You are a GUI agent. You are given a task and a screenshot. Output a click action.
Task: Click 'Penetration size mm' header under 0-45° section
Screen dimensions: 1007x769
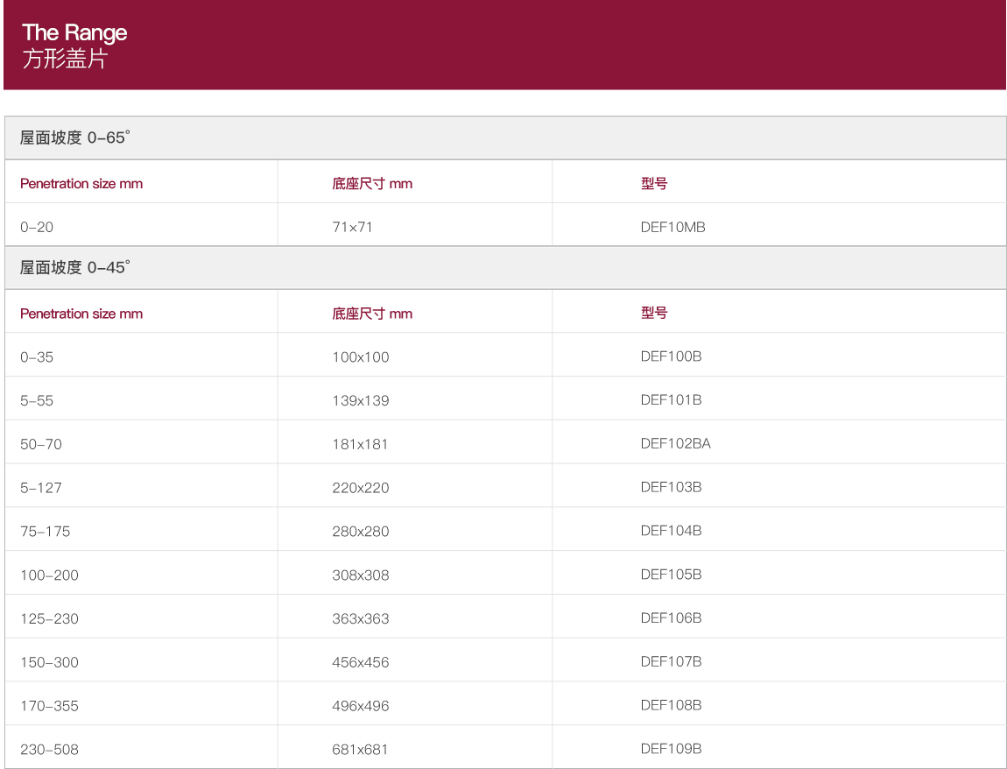[81, 314]
